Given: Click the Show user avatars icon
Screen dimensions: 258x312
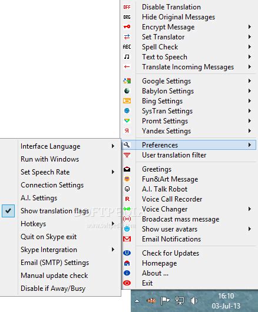Looking at the screenshot, I should (x=127, y=229).
